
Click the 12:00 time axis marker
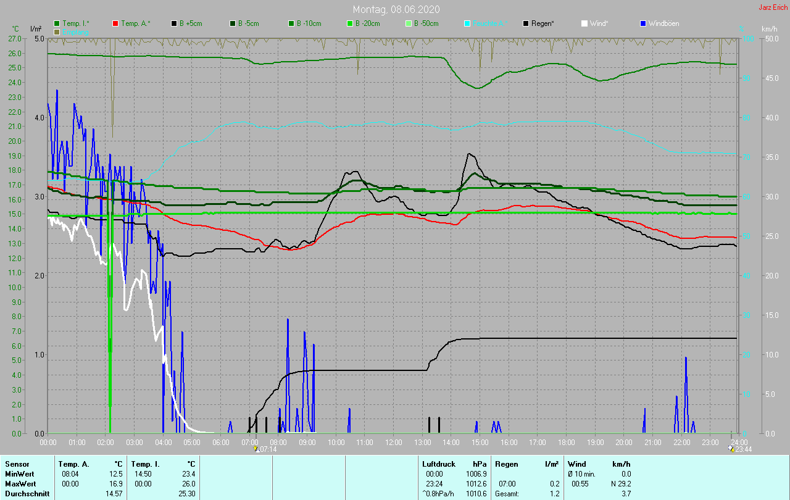click(393, 443)
